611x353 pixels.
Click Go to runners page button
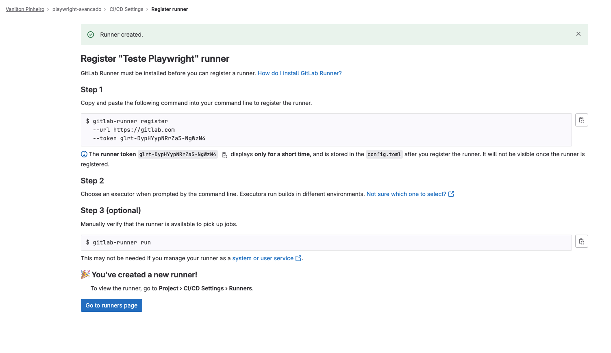111,305
